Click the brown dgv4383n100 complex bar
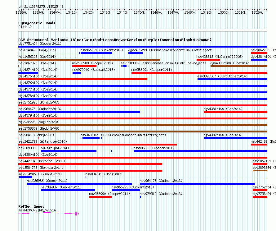The height and width of the screenshot is (231, 276). coord(239,66)
